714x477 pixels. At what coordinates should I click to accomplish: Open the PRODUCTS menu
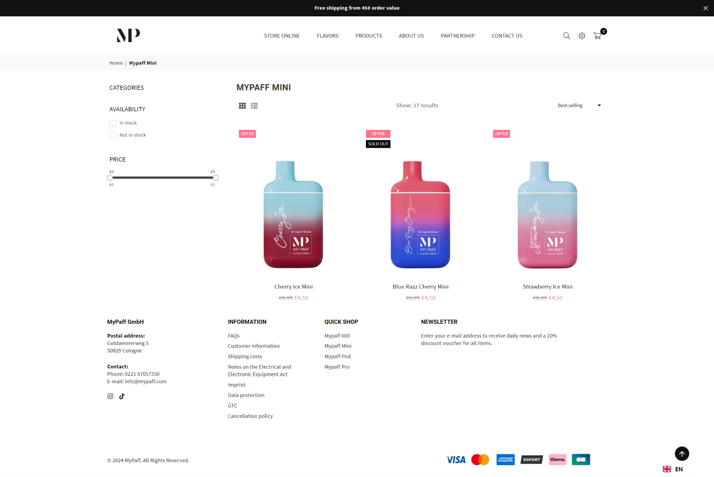(369, 36)
